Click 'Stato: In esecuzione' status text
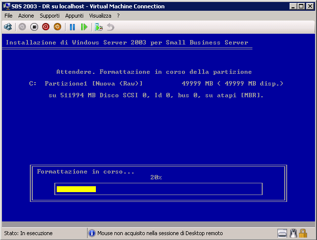The image size is (317, 240). [28, 233]
